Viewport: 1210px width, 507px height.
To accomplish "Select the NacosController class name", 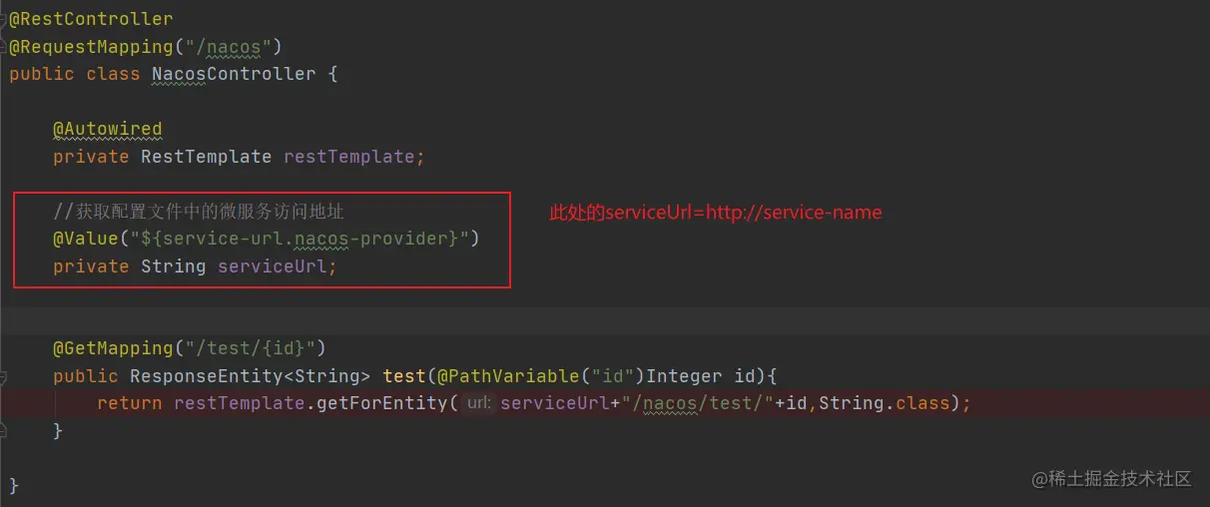I will pos(234,74).
